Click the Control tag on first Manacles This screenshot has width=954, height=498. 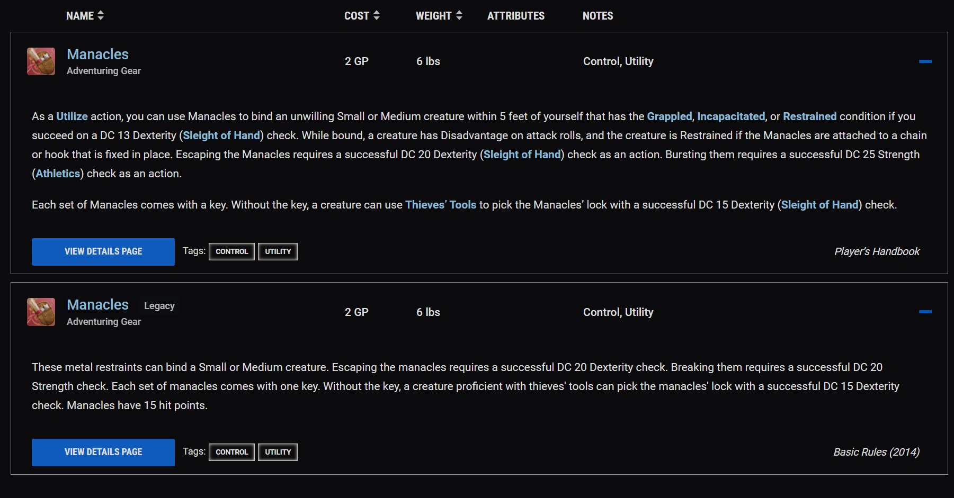[231, 251]
